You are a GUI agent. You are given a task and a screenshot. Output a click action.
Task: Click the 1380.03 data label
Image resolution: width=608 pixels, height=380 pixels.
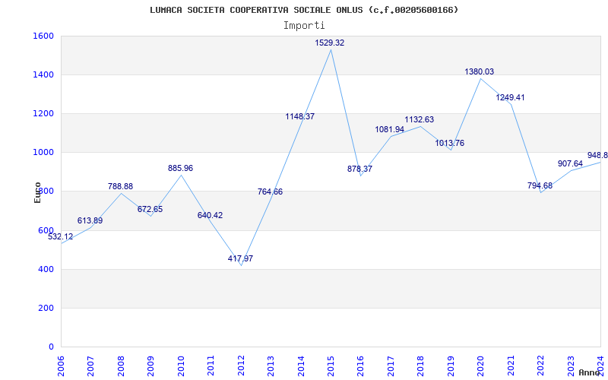point(480,72)
